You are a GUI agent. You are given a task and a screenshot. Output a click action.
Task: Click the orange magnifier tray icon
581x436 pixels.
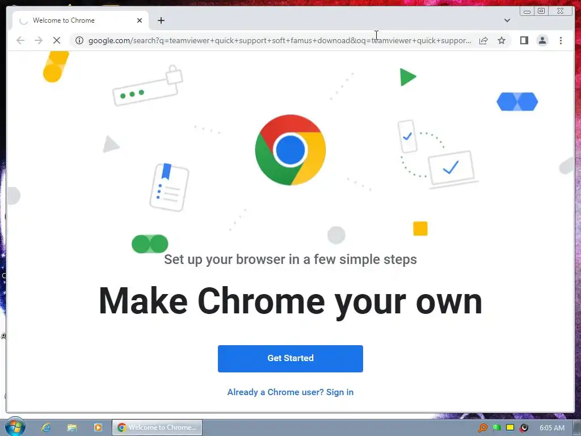click(482, 427)
